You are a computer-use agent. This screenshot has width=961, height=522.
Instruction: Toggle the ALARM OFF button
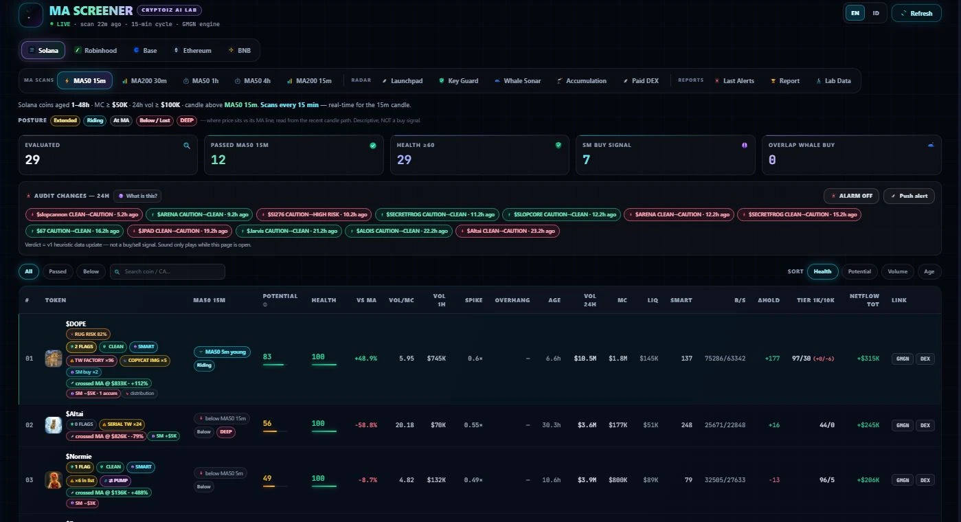pos(851,196)
